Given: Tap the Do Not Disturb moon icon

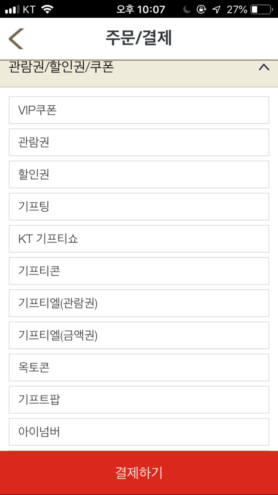Looking at the screenshot, I should (x=187, y=9).
